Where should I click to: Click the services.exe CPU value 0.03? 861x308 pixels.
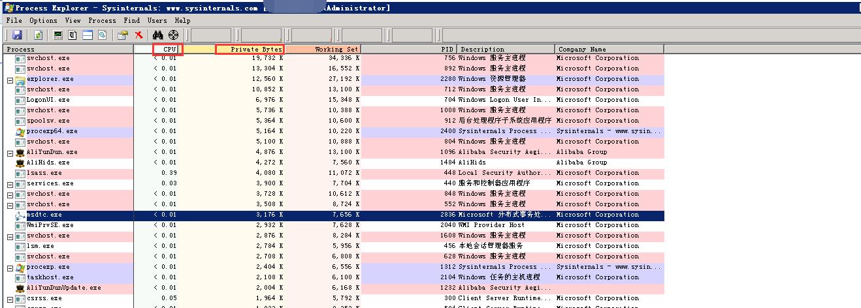click(x=169, y=183)
